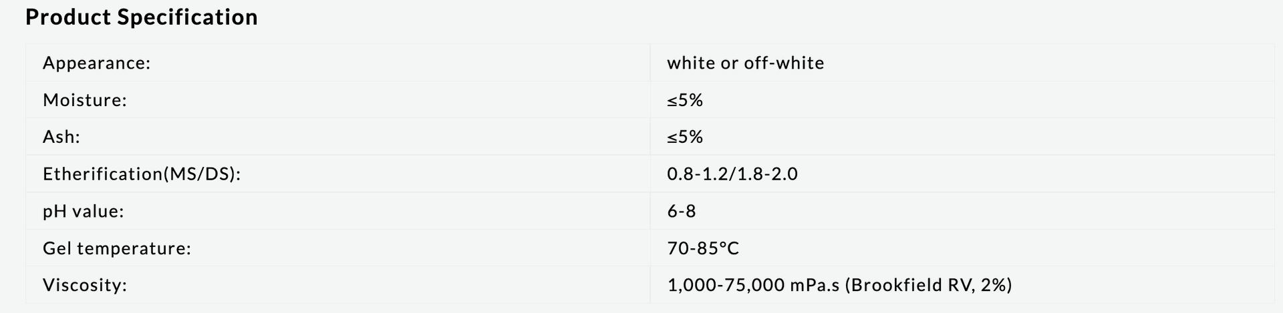1283x313 pixels.
Task: Select the Ash label cell
Action: 337,137
